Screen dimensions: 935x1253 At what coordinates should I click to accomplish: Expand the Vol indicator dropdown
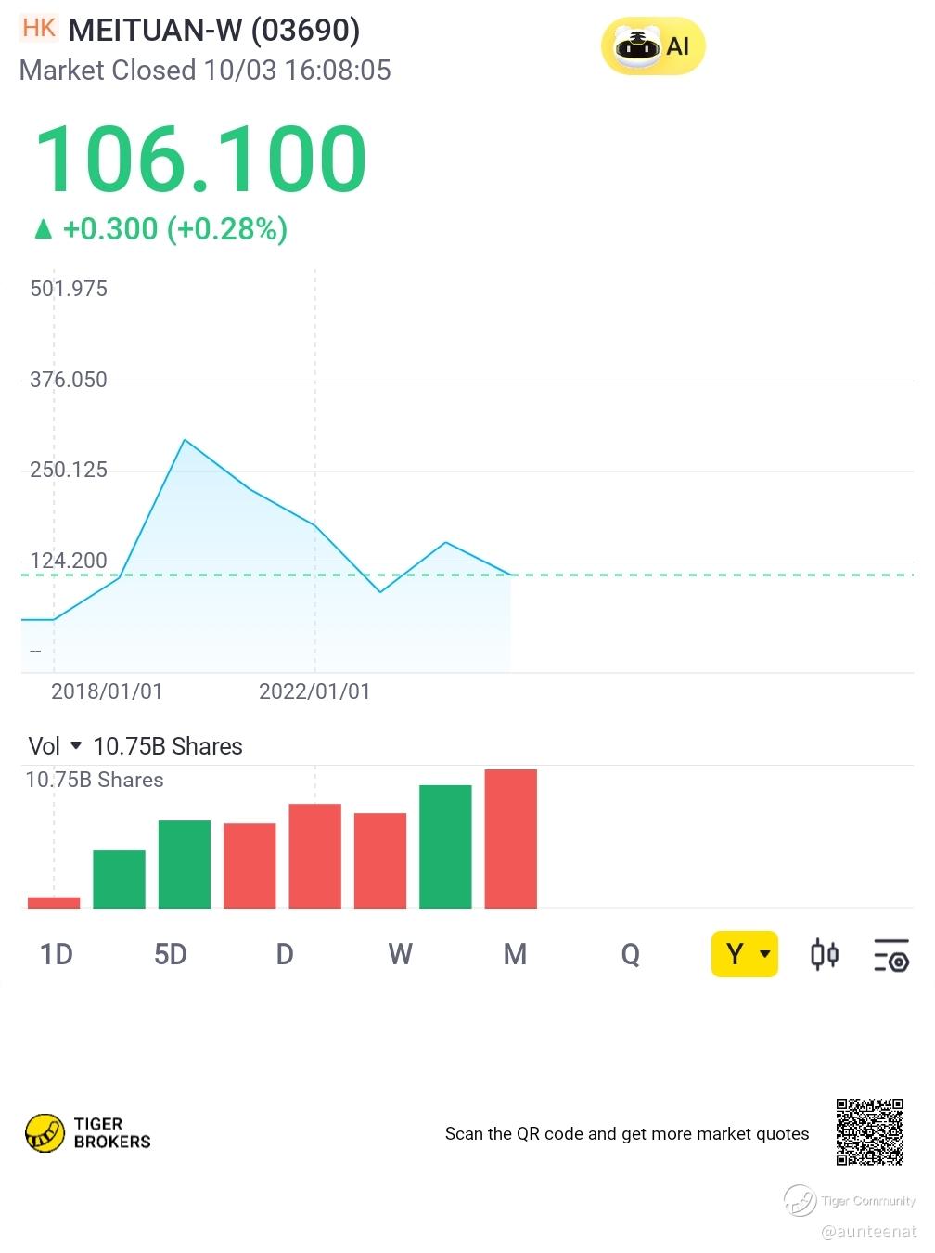(x=75, y=746)
